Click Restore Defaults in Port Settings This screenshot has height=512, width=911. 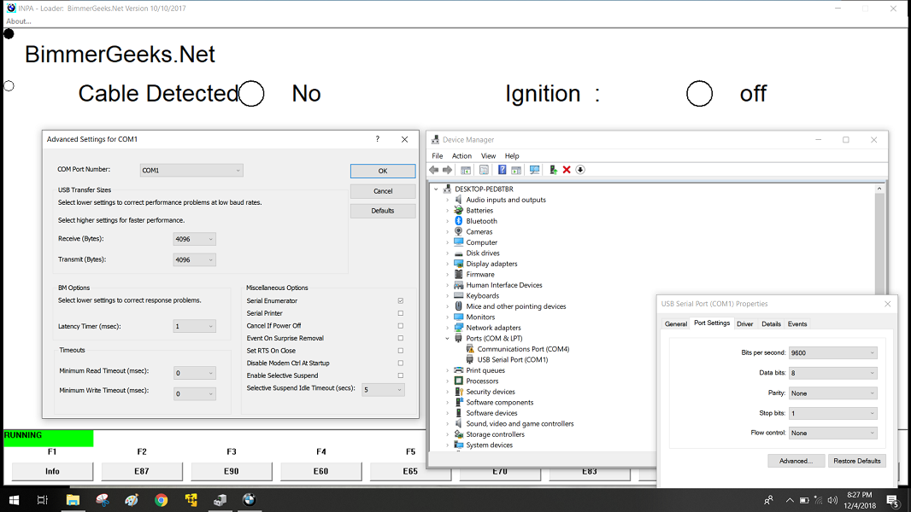pyautogui.click(x=856, y=461)
